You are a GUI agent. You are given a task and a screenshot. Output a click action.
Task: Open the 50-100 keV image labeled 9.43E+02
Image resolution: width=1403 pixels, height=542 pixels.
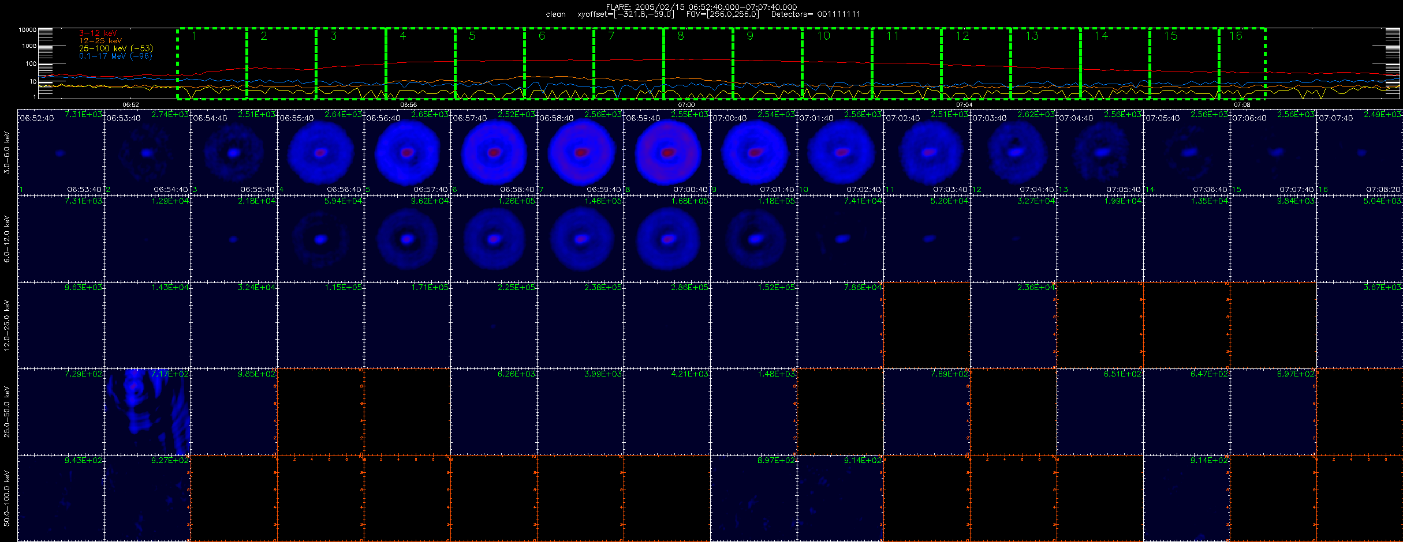[x=61, y=498]
